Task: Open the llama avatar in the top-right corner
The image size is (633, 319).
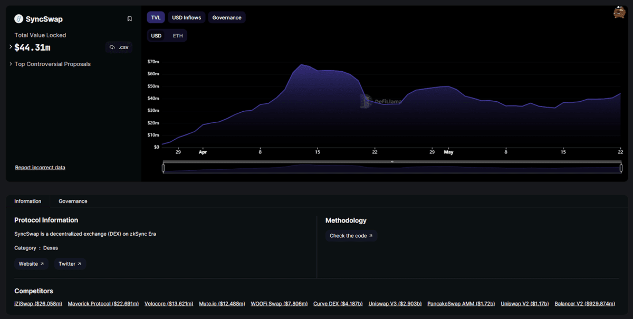Action: click(619, 12)
